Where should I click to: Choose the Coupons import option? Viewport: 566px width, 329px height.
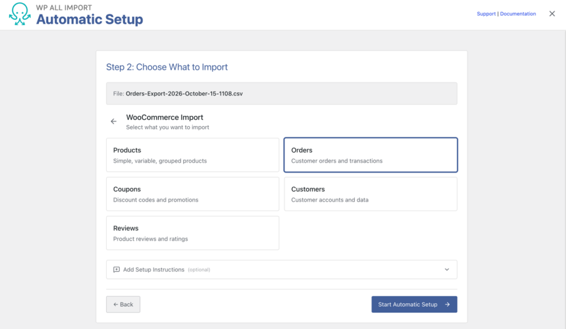point(192,194)
